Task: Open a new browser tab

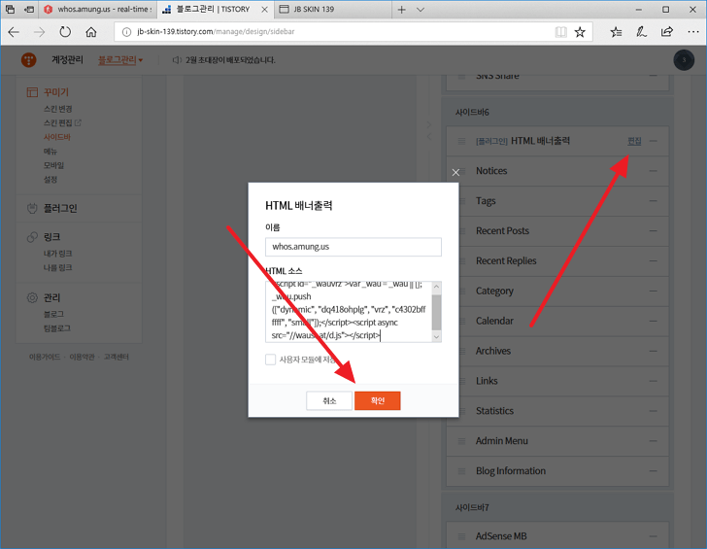Action: (401, 10)
